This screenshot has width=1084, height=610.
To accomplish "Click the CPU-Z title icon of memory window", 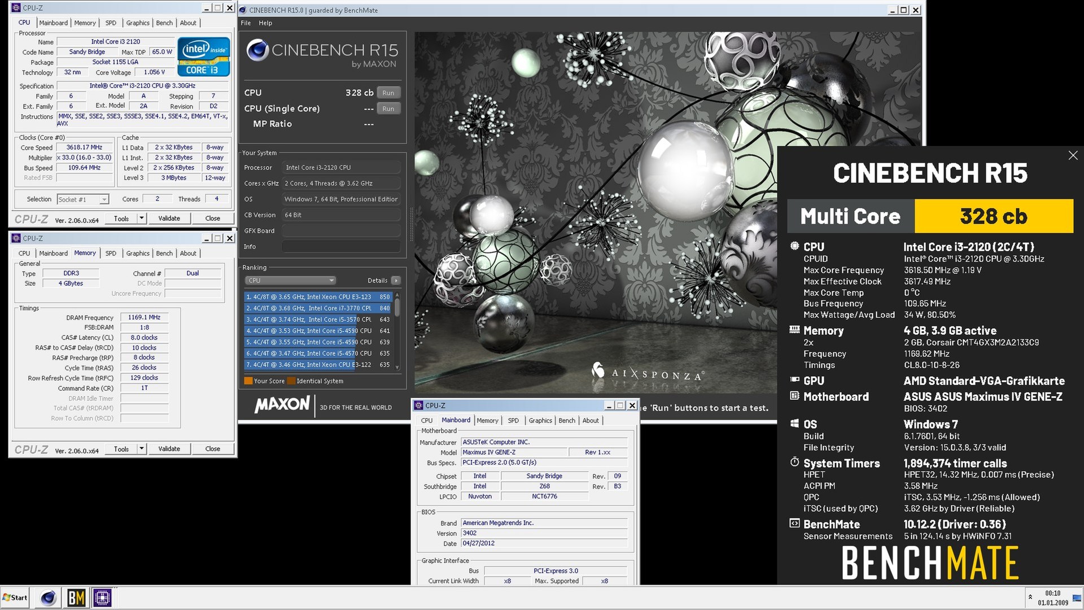I will click(x=16, y=238).
